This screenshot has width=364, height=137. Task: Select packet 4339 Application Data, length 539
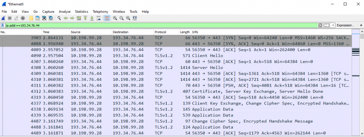pyautogui.click(x=176, y=115)
